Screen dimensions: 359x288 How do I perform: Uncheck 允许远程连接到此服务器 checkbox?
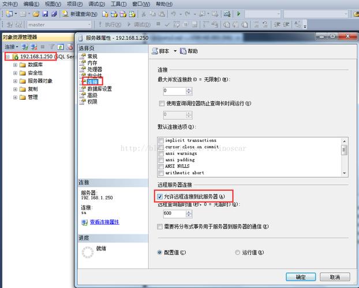click(160, 196)
